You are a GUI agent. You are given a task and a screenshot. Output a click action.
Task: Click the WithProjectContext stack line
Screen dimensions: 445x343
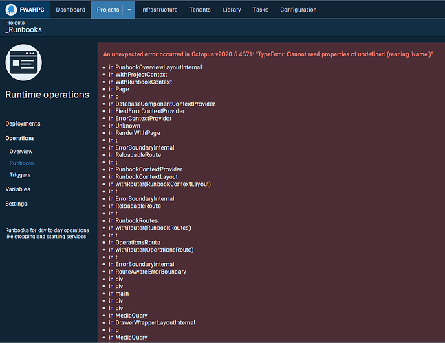click(x=138, y=75)
